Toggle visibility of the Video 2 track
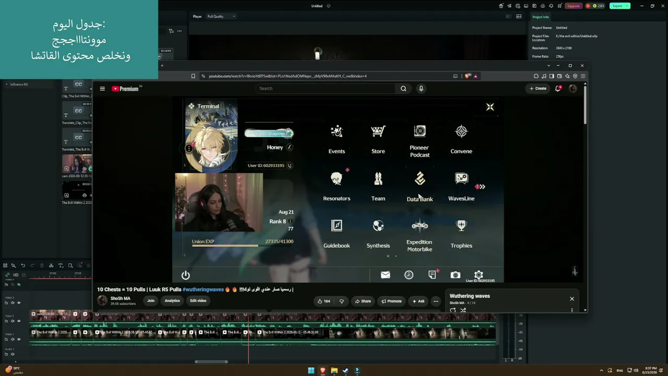 pyautogui.click(x=19, y=321)
